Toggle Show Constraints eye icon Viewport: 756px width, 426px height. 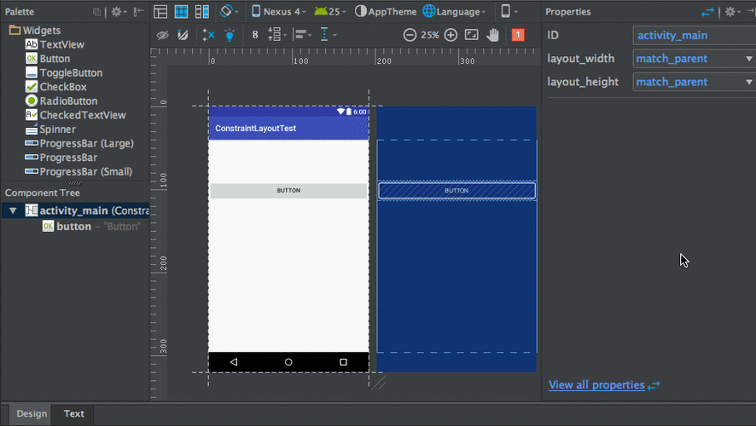pos(162,35)
